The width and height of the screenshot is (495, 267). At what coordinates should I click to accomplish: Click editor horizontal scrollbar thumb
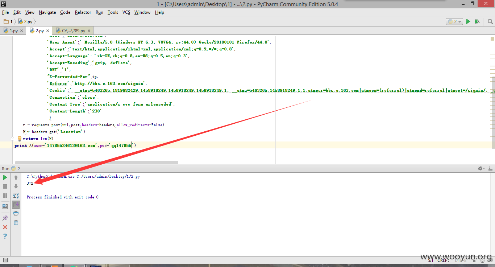tap(97, 163)
